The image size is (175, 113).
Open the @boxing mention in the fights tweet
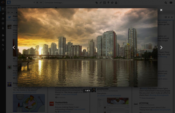143,88
